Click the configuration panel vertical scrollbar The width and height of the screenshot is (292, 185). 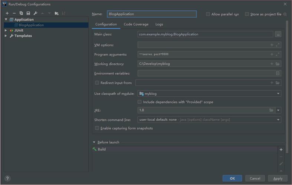[287, 87]
